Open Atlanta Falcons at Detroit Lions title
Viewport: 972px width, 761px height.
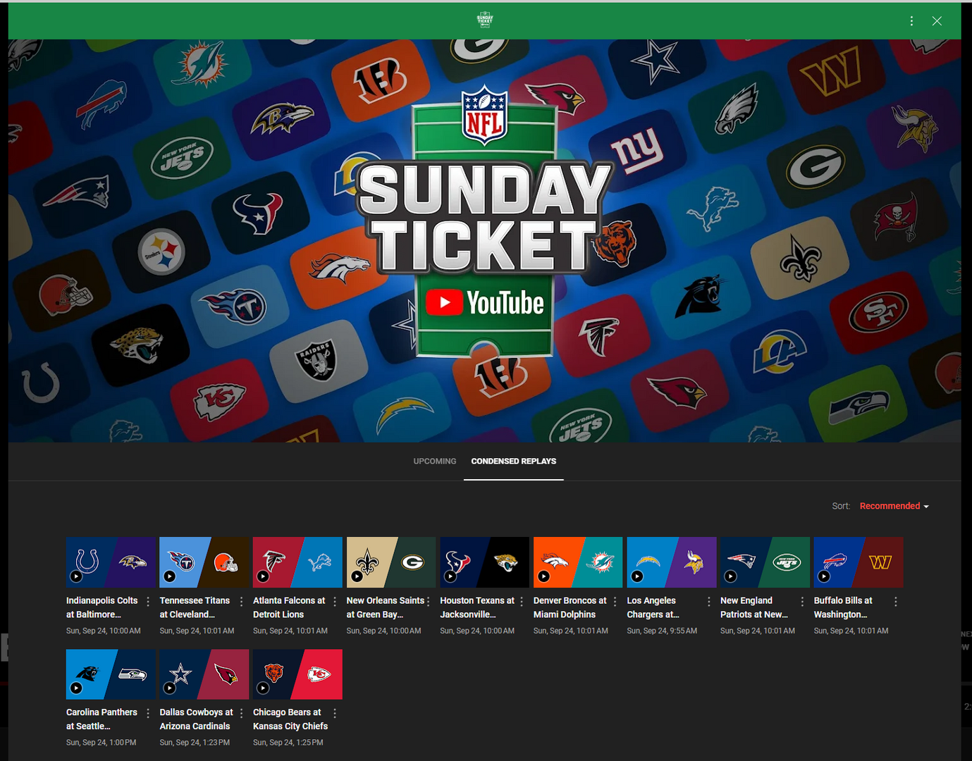pos(289,607)
